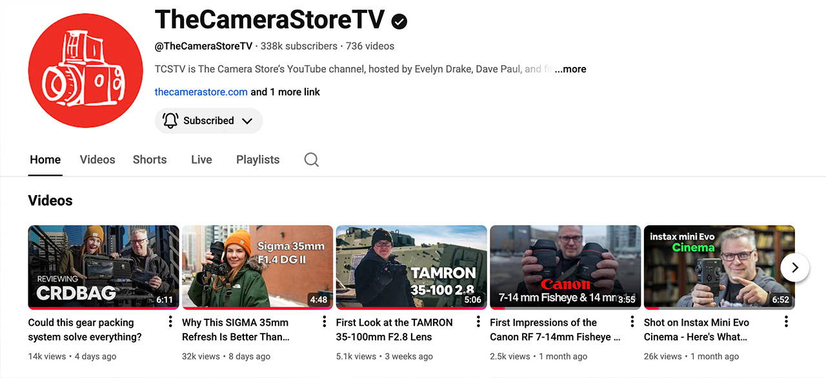Click '26k views • 1 month ago' text
Viewport: 826px width, 378px height.
(x=691, y=356)
